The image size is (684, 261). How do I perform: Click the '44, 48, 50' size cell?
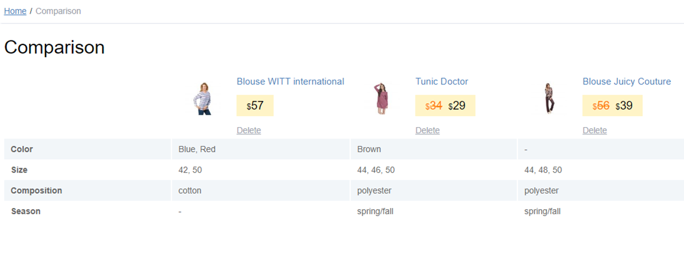[x=601, y=170]
